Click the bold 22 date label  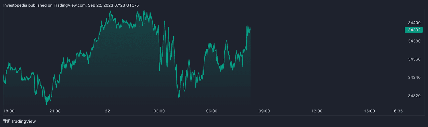pos(107,111)
